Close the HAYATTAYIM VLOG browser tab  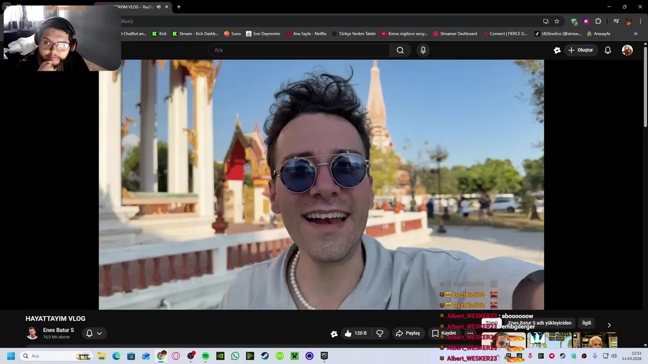(167, 7)
